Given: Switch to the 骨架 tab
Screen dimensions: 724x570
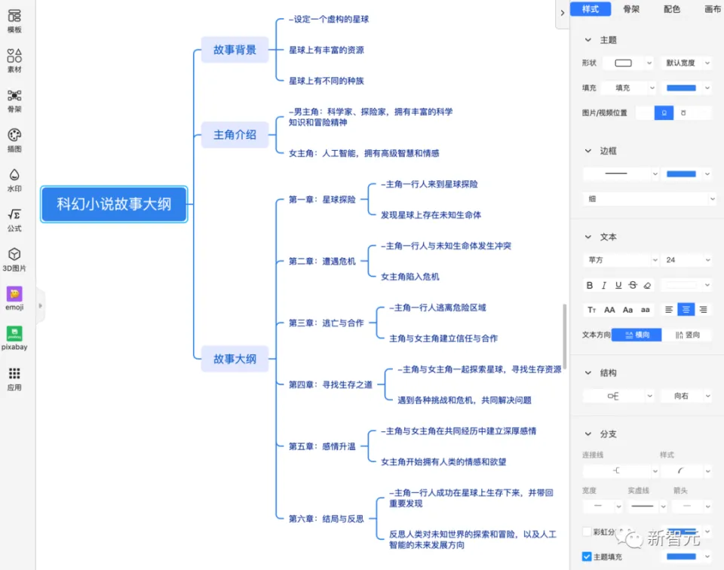Looking at the screenshot, I should 631,9.
